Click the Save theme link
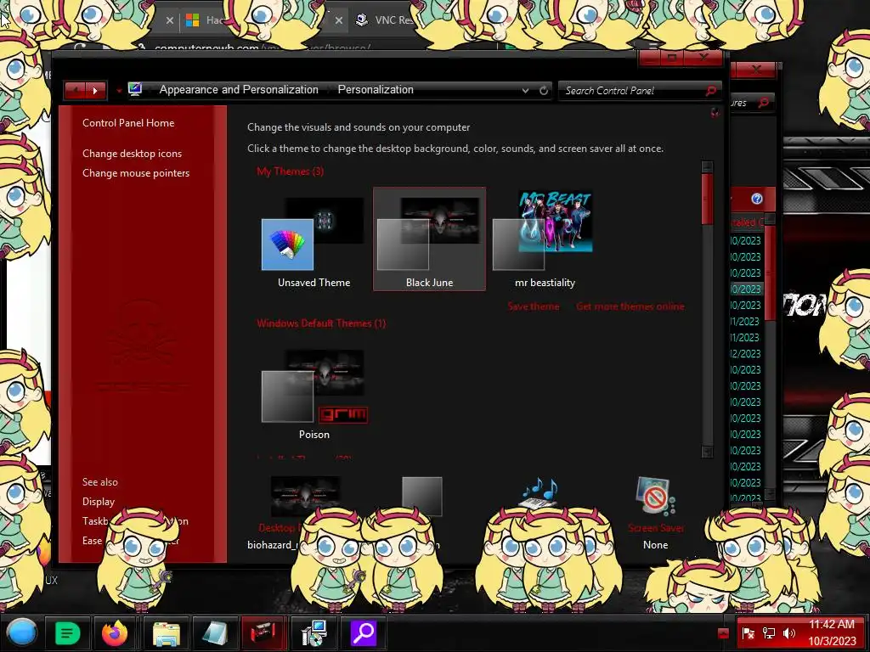Image resolution: width=870 pixels, height=652 pixels. pos(534,306)
